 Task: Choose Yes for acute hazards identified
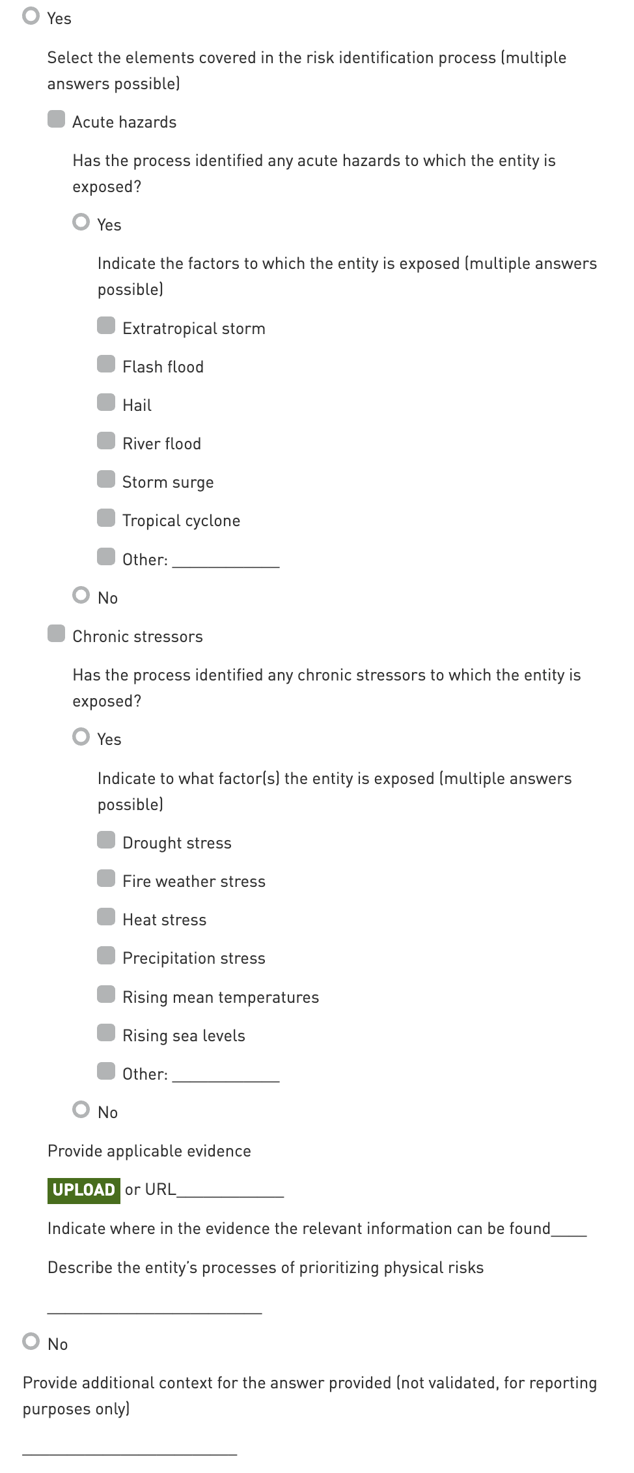pos(81,222)
